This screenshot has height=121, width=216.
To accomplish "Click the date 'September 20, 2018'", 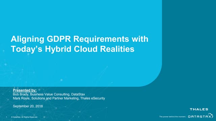I will point(28,106).
